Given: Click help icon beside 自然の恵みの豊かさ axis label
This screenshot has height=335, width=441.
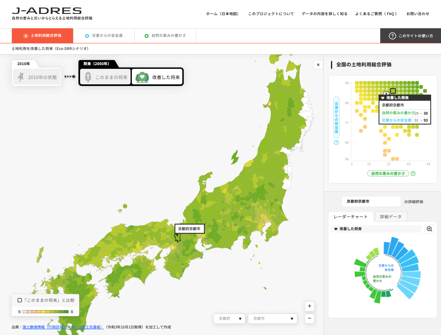Looking at the screenshot, I should click(x=413, y=174).
